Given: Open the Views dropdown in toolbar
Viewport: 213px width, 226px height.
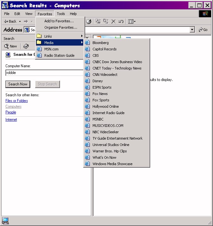Looking at the screenshot, I should [132, 21].
